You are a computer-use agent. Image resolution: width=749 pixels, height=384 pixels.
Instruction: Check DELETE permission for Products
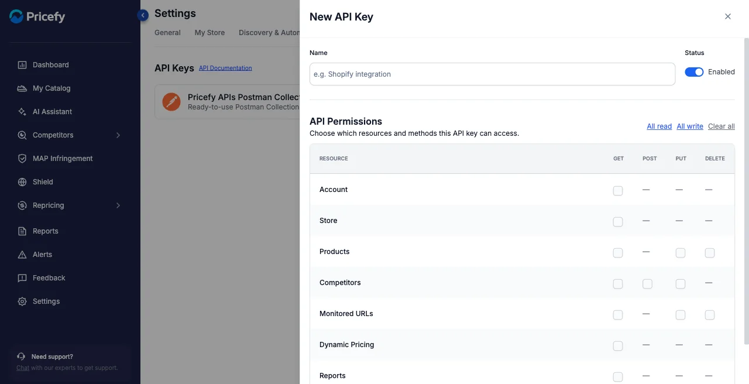[x=710, y=253]
